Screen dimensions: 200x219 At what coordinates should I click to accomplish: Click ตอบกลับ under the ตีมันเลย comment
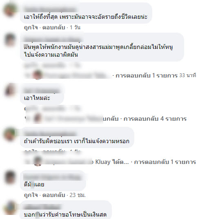(x=54, y=195)
